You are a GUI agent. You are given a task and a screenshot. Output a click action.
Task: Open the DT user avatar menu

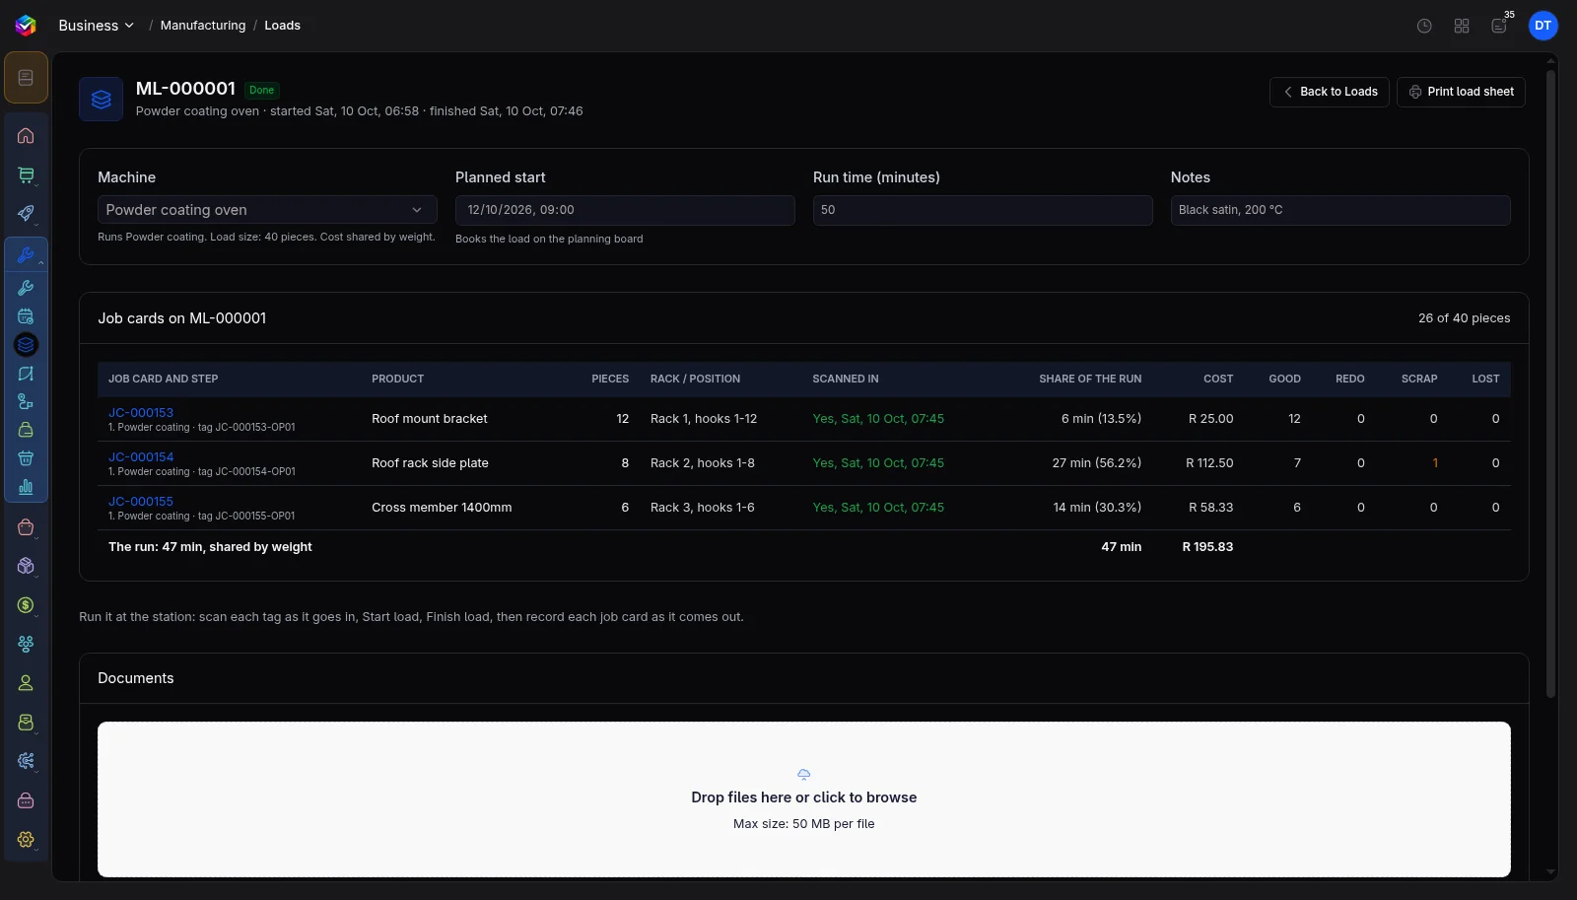1543,26
